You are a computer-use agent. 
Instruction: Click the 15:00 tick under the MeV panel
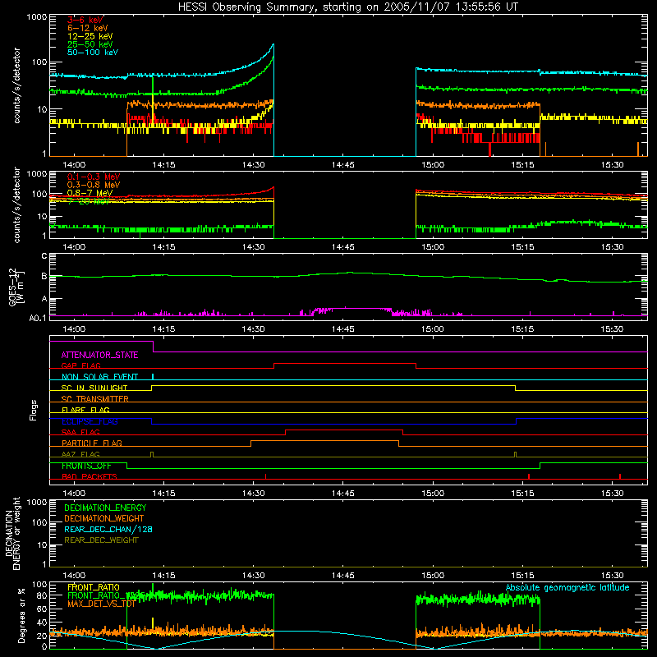click(x=433, y=247)
